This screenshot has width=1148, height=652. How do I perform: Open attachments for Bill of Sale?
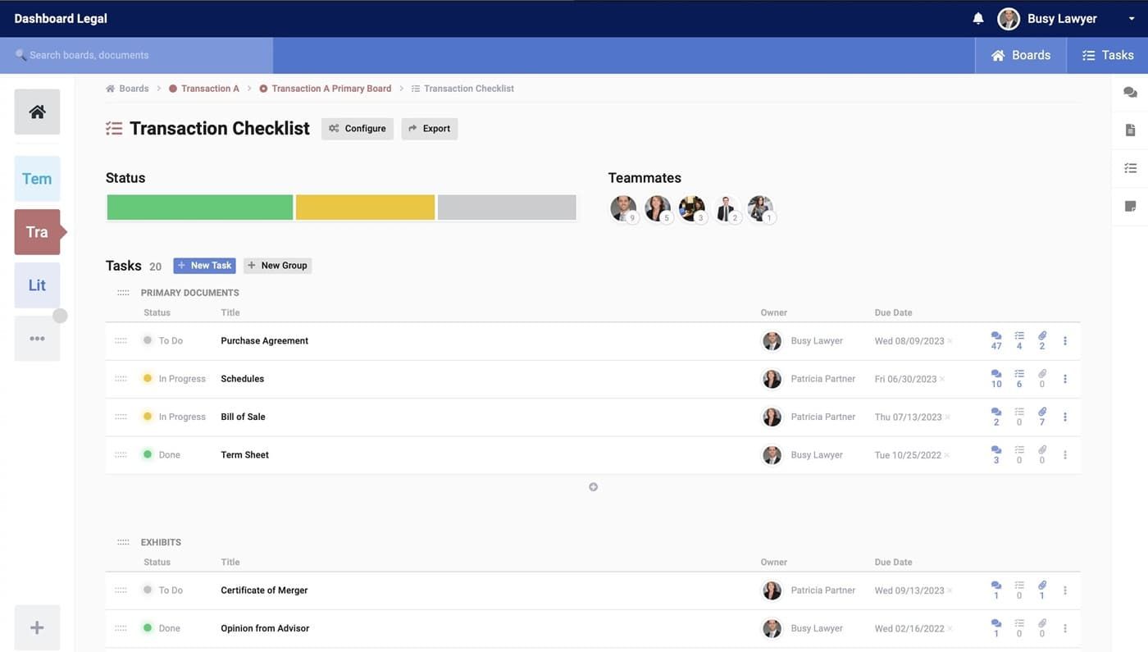(1041, 416)
